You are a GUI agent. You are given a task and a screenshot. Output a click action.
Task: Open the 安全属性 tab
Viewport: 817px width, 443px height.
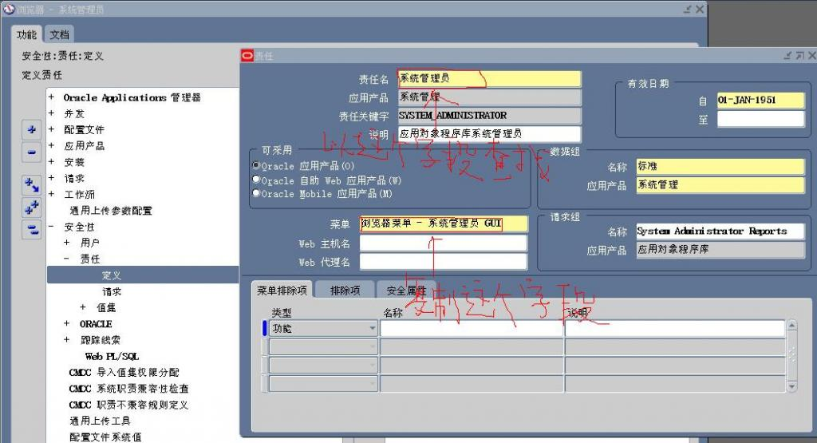(x=406, y=290)
